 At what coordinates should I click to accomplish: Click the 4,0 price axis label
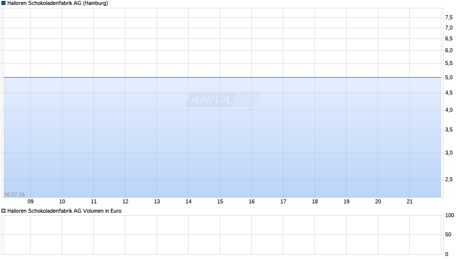pyautogui.click(x=449, y=110)
